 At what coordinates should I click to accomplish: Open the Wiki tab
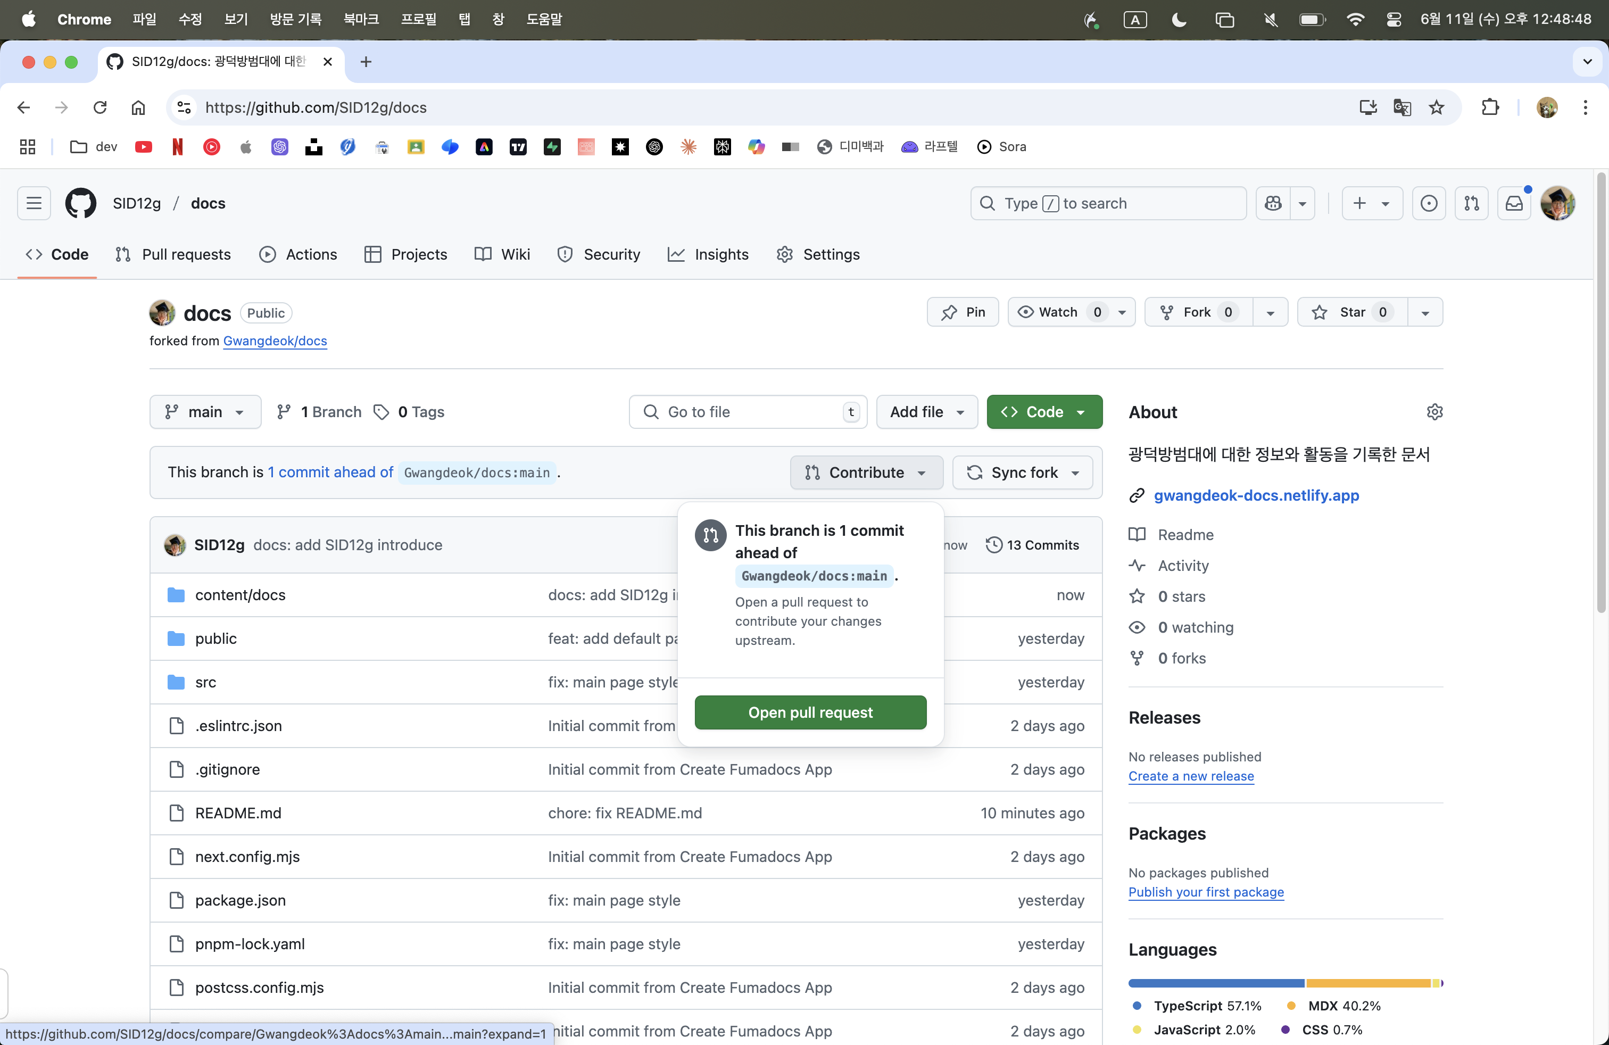(x=502, y=254)
